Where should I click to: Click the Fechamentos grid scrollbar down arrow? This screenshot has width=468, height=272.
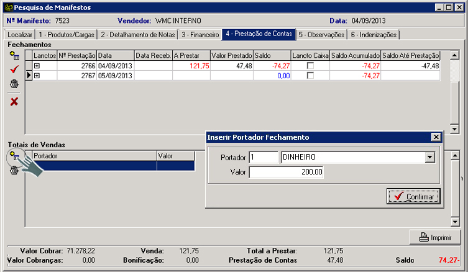pyautogui.click(x=454, y=129)
